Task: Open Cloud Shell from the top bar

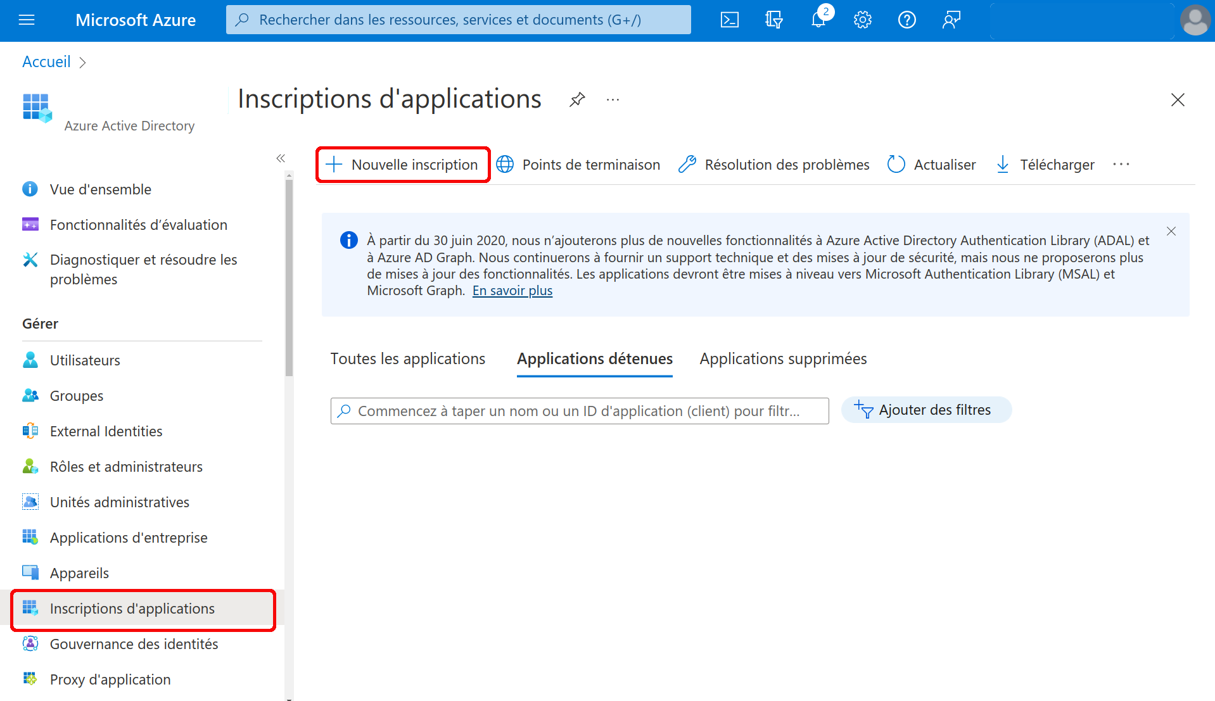Action: tap(730, 20)
